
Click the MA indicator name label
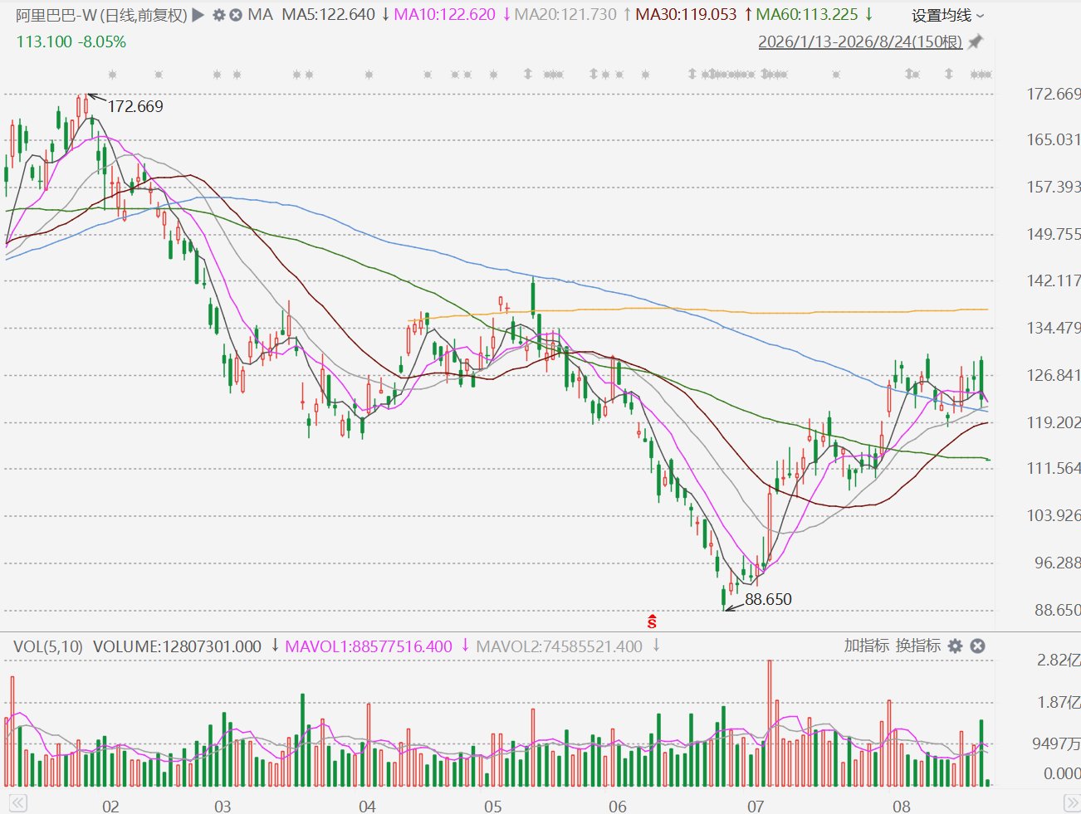tap(260, 15)
